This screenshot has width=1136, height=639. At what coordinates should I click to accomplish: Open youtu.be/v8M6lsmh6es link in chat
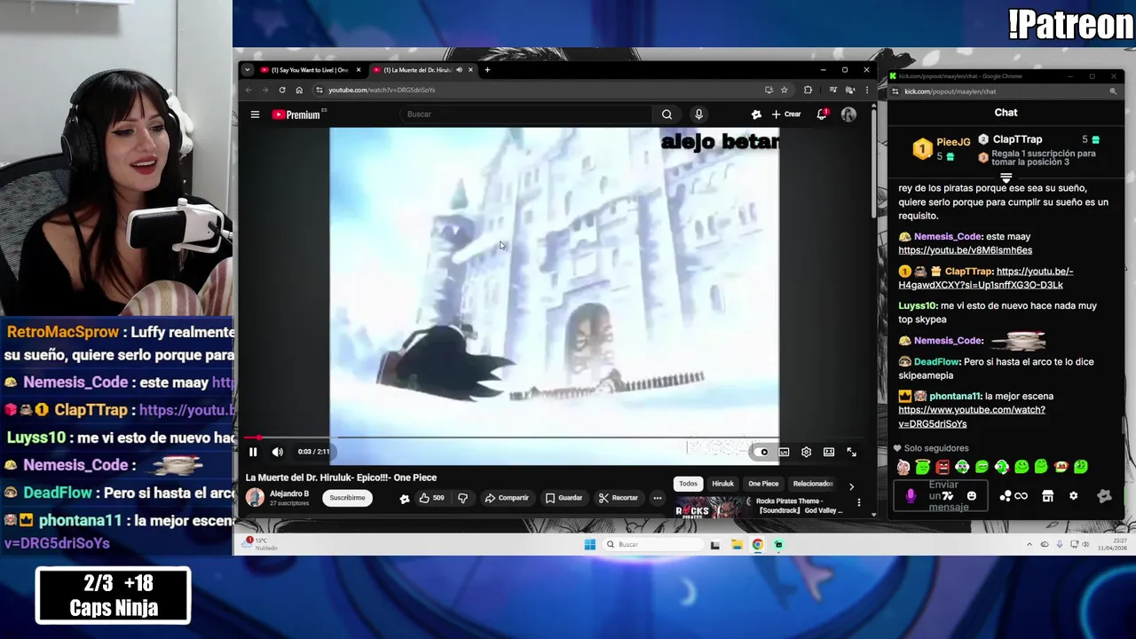click(x=965, y=250)
